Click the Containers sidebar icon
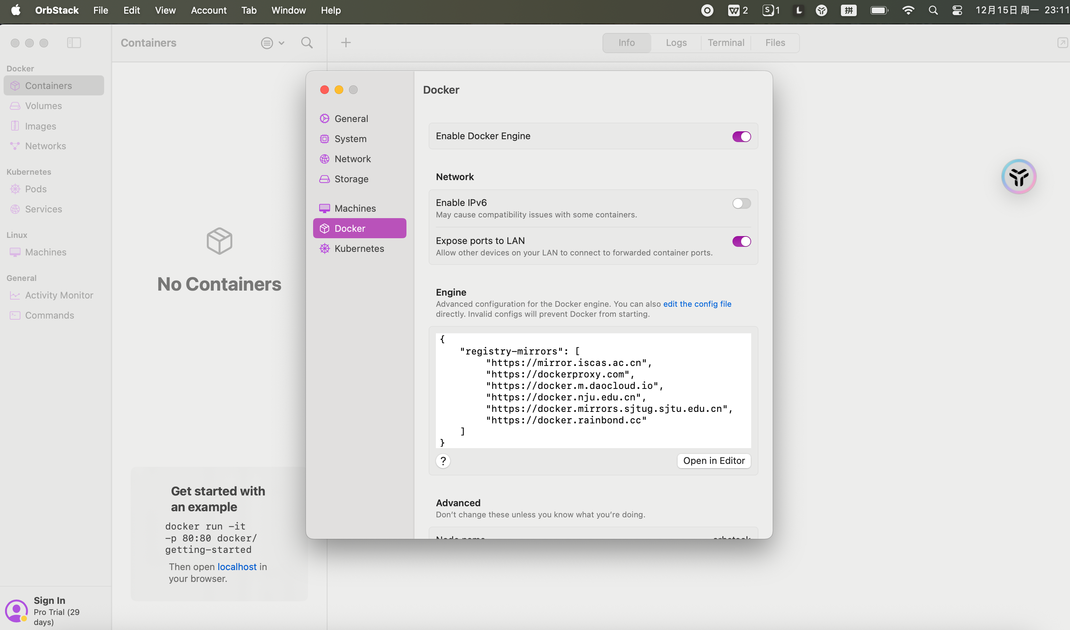 [15, 86]
